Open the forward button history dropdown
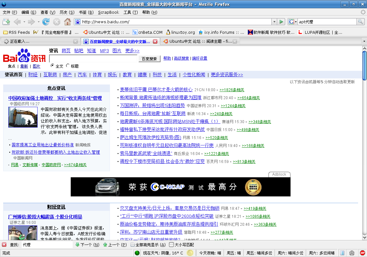Viewport: 367px width, 257px height. pyautogui.click(x=39, y=22)
